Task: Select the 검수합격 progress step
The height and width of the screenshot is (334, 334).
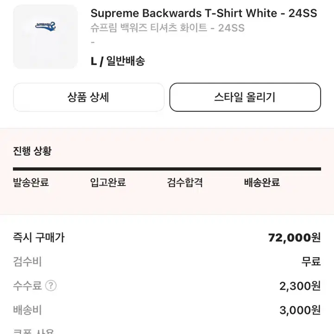Action: click(185, 183)
